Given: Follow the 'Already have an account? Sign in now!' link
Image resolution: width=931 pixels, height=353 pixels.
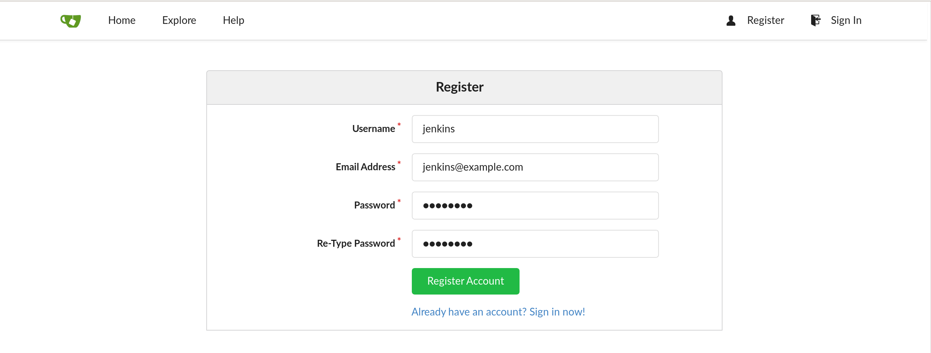Looking at the screenshot, I should click(x=498, y=312).
